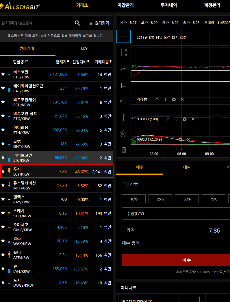Select the crosshair cursor chart tool
This screenshot has height=302, width=230.
tap(123, 36)
